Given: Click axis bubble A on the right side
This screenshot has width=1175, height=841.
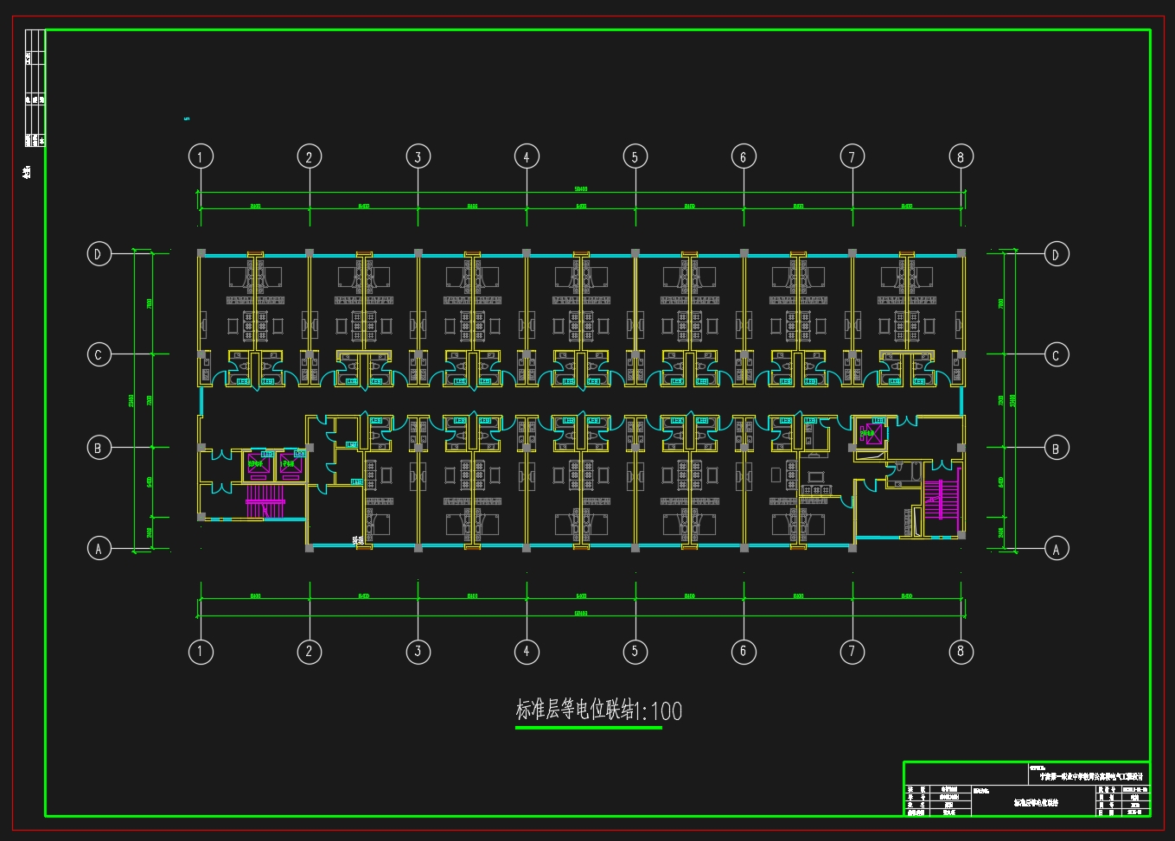Looking at the screenshot, I should tap(1057, 548).
